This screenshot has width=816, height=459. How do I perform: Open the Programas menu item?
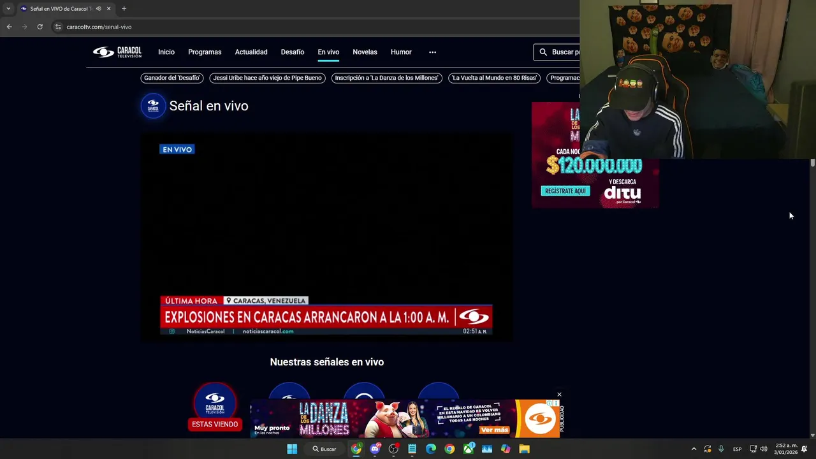point(205,52)
